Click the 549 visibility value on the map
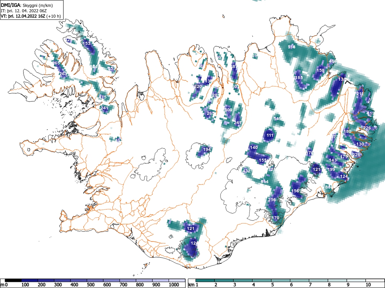Screen dimensions: 385x288 coord(277,119)
